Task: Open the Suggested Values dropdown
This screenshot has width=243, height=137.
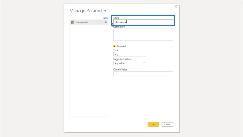Action: click(x=130, y=63)
